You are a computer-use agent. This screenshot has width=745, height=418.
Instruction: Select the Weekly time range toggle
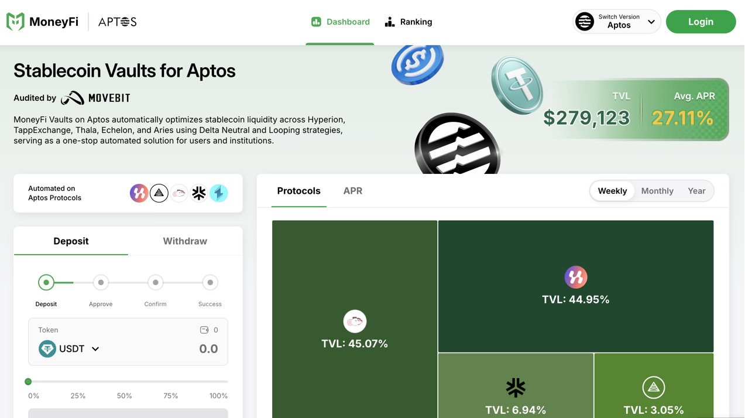tap(612, 191)
